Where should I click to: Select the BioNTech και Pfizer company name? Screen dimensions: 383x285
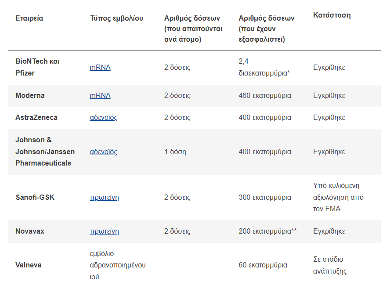pos(37,67)
